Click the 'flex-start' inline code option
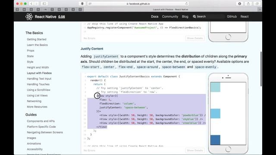The height and width of the screenshot is (155, 276). click(x=91, y=67)
